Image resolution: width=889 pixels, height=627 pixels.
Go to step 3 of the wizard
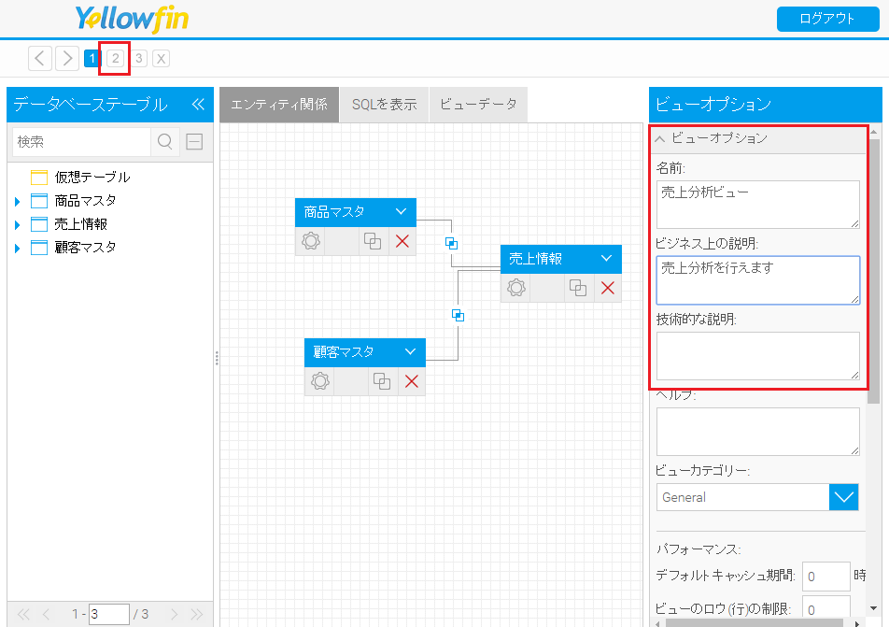138,59
